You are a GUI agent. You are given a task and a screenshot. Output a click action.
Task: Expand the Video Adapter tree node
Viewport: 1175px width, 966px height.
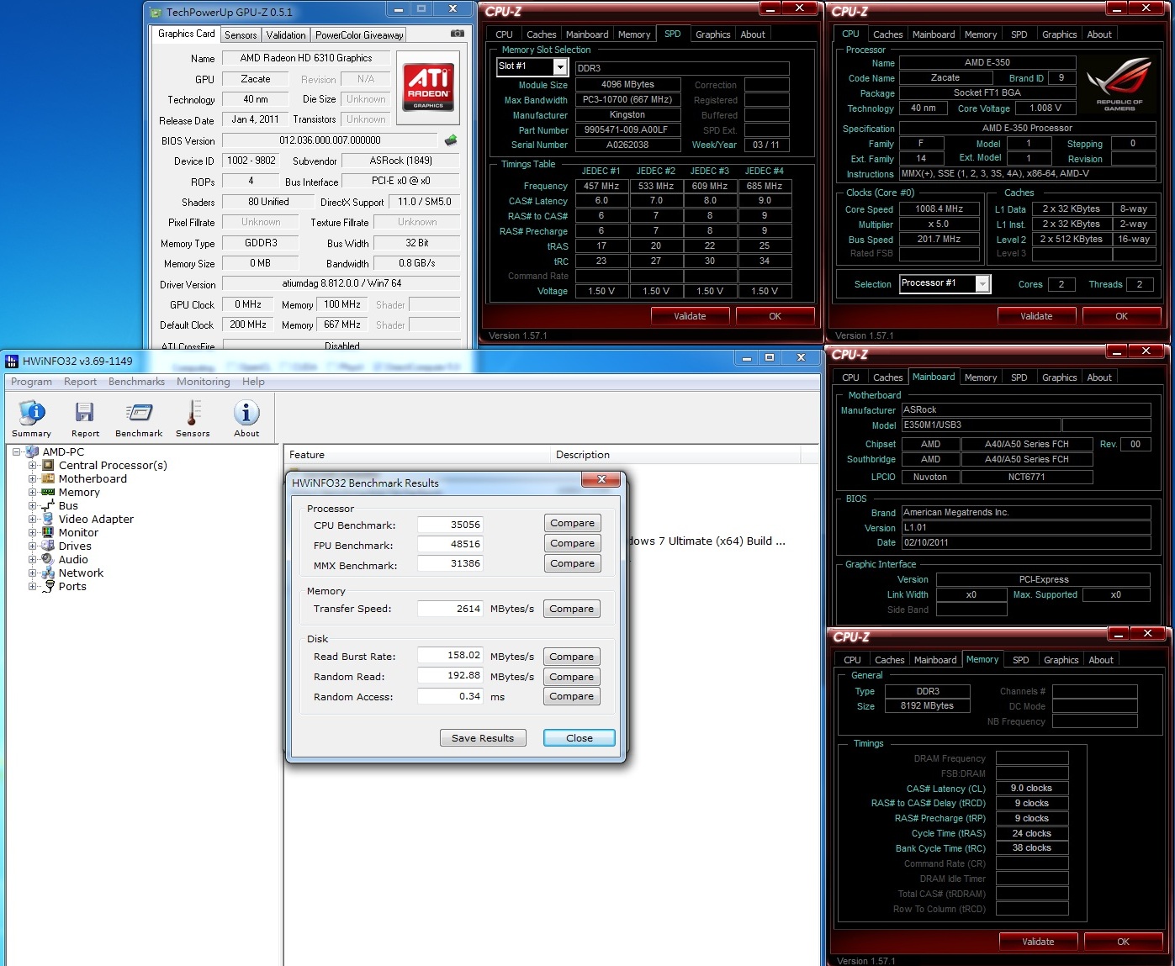tap(33, 519)
